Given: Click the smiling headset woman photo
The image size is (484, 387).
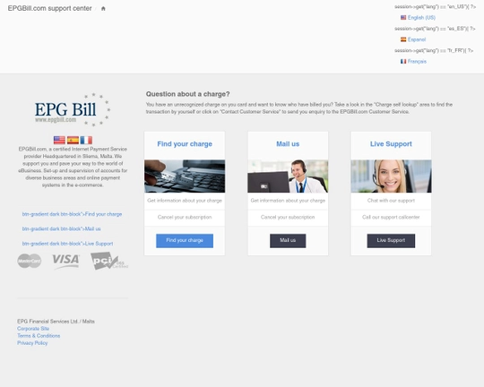Looking at the screenshot, I should [x=391, y=176].
